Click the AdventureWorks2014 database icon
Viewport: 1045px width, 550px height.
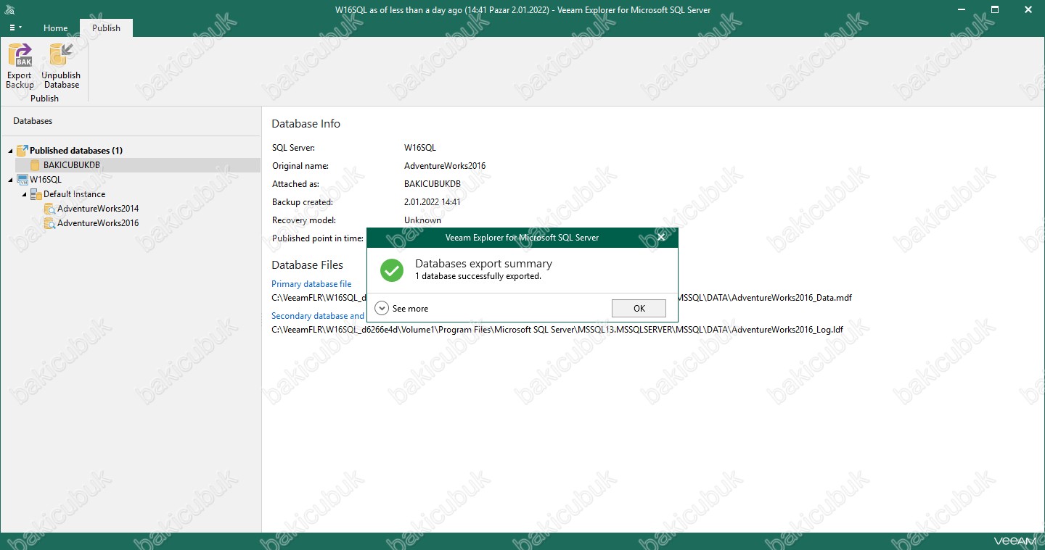click(49, 209)
